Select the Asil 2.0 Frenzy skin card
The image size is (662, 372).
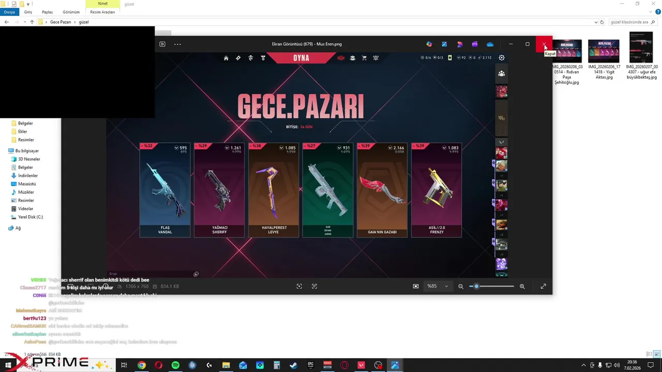tap(437, 190)
